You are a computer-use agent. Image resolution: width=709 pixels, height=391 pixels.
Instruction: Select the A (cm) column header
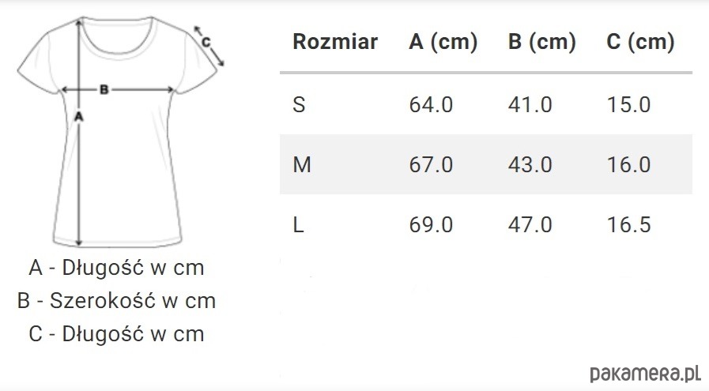pyautogui.click(x=443, y=42)
